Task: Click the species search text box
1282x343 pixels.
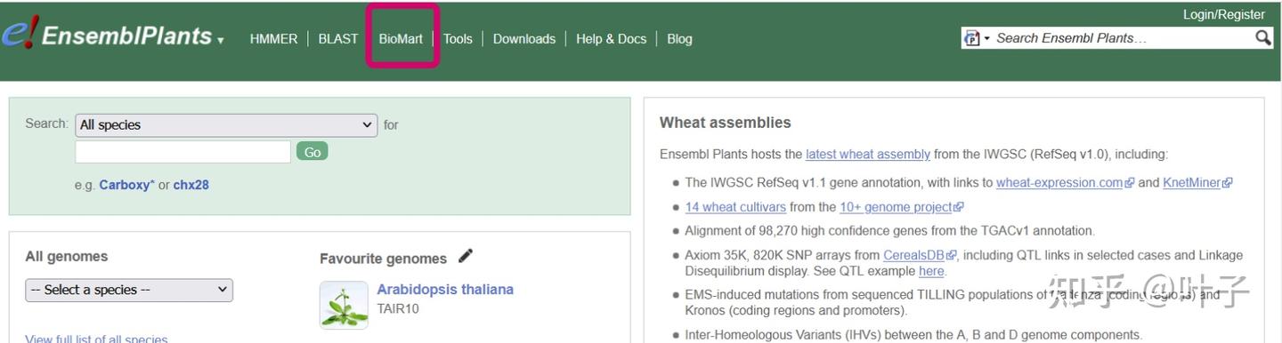Action: (x=183, y=152)
